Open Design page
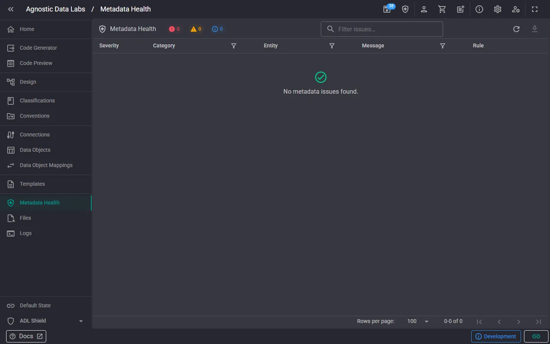This screenshot has width=550, height=344. 46,82
